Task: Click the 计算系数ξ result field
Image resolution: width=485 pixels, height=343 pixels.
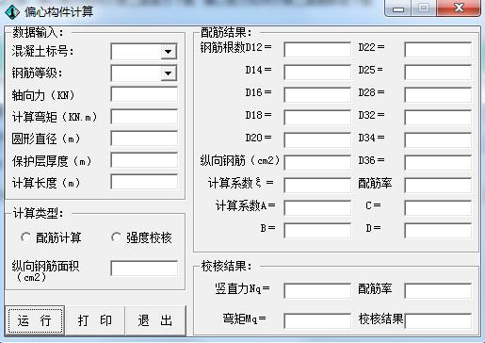Action: click(x=317, y=186)
